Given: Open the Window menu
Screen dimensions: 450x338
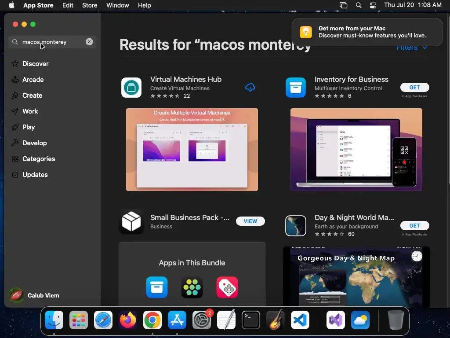Looking at the screenshot, I should pos(118,5).
